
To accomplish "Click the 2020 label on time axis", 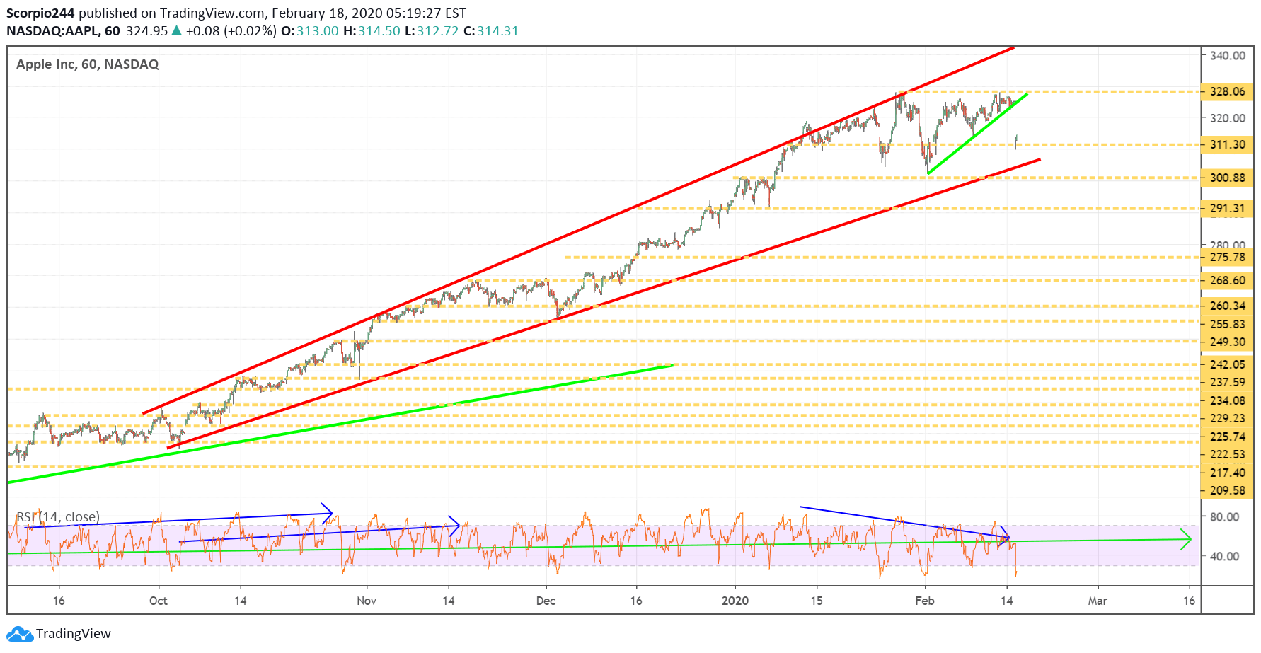I will click(735, 601).
